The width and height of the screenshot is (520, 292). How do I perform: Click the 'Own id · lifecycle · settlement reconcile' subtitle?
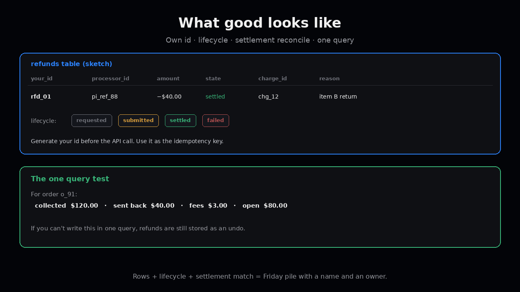tap(260, 40)
